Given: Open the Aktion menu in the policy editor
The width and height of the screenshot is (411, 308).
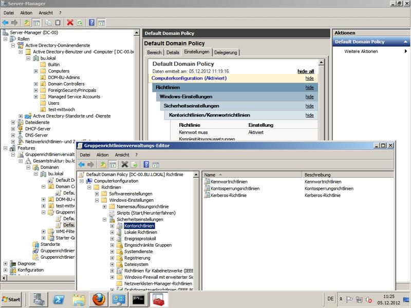Looking at the screenshot, I should pyautogui.click(x=102, y=155).
